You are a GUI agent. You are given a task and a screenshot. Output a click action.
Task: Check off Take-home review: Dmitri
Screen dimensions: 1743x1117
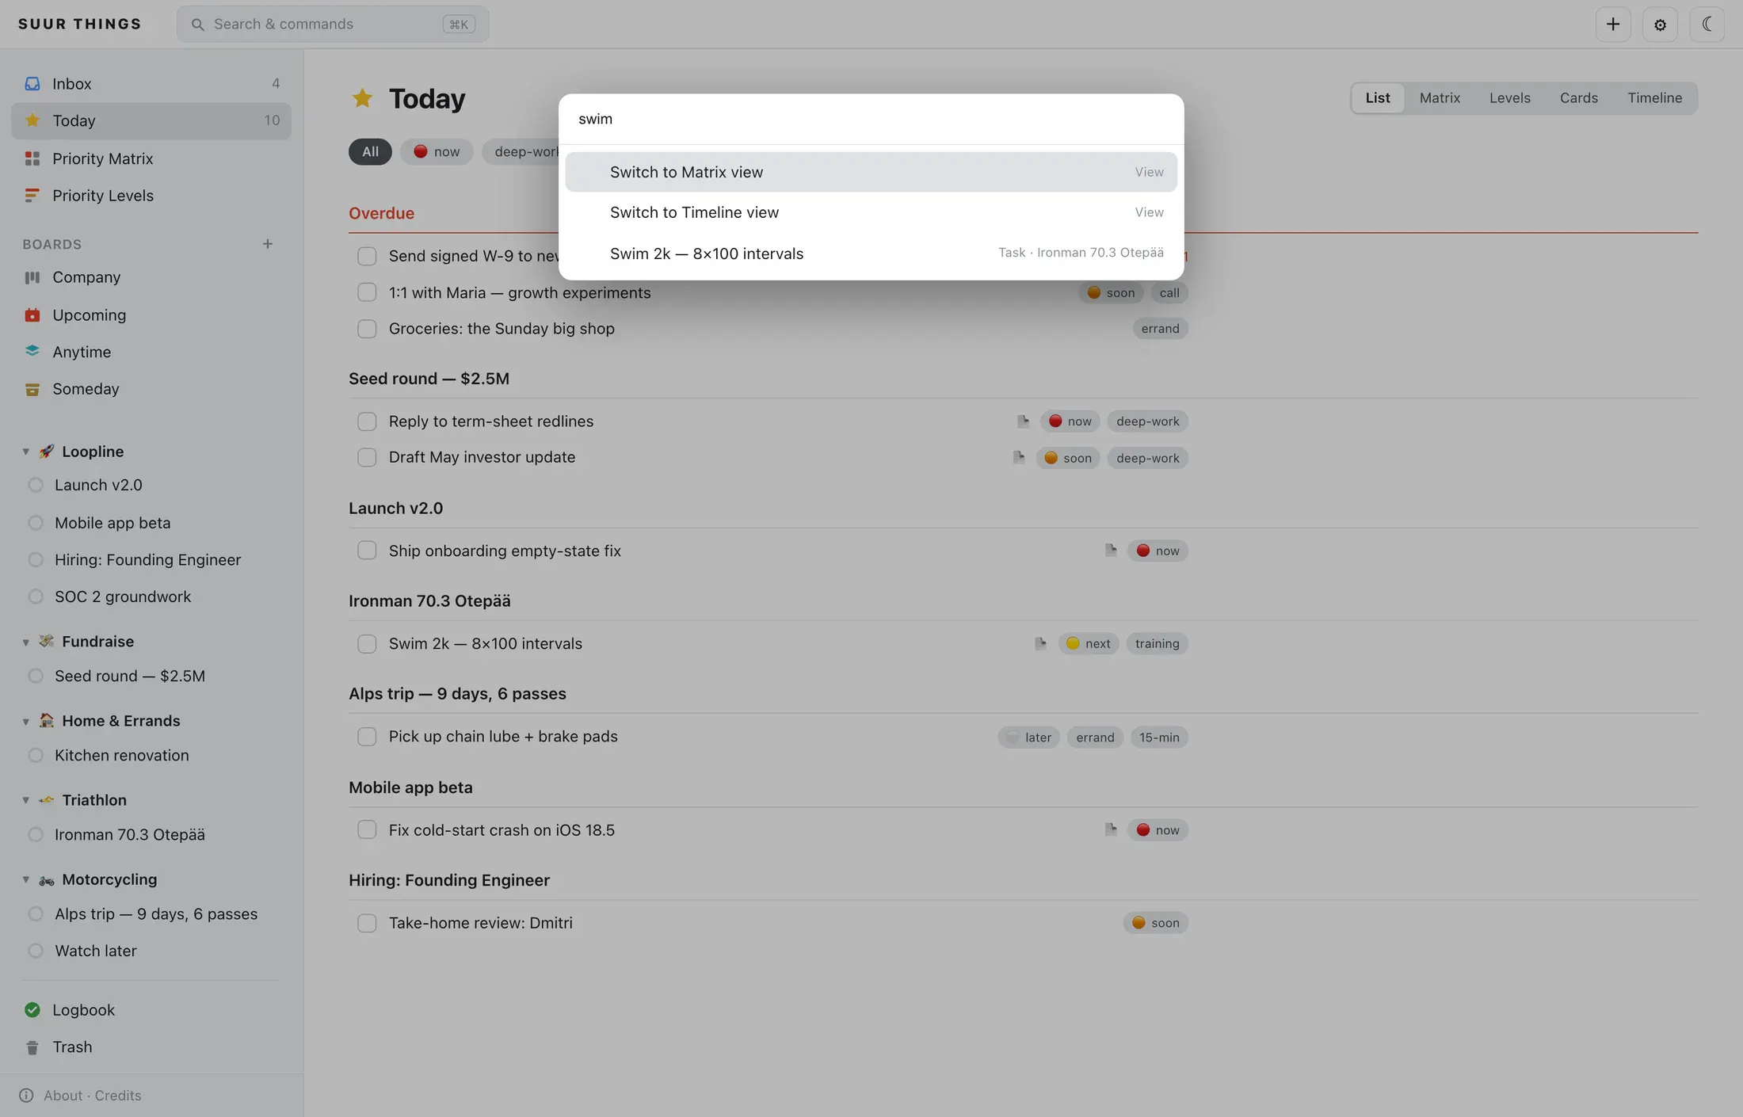coord(367,923)
